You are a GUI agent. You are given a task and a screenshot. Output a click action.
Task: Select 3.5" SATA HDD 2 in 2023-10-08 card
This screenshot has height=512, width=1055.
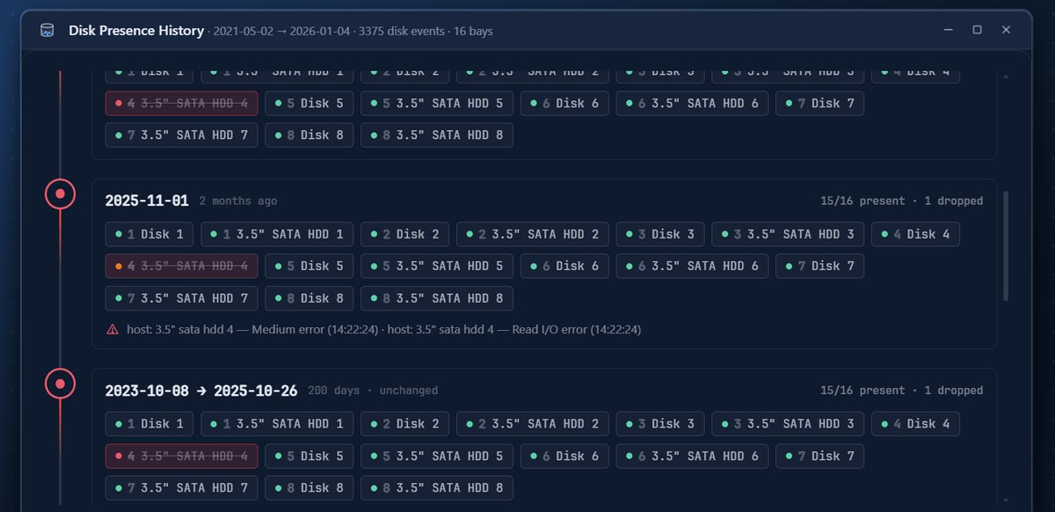(x=533, y=424)
